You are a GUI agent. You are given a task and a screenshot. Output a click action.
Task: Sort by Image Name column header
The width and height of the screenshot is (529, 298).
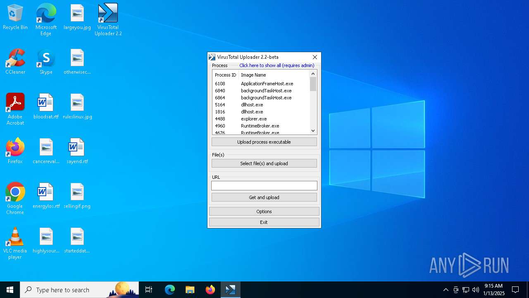[274, 75]
